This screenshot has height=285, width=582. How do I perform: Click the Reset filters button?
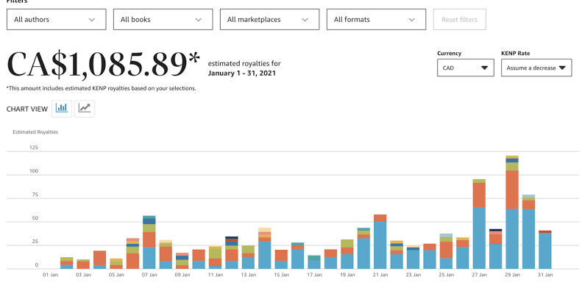click(x=460, y=19)
